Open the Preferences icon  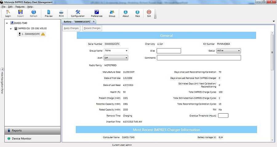coord(97,12)
